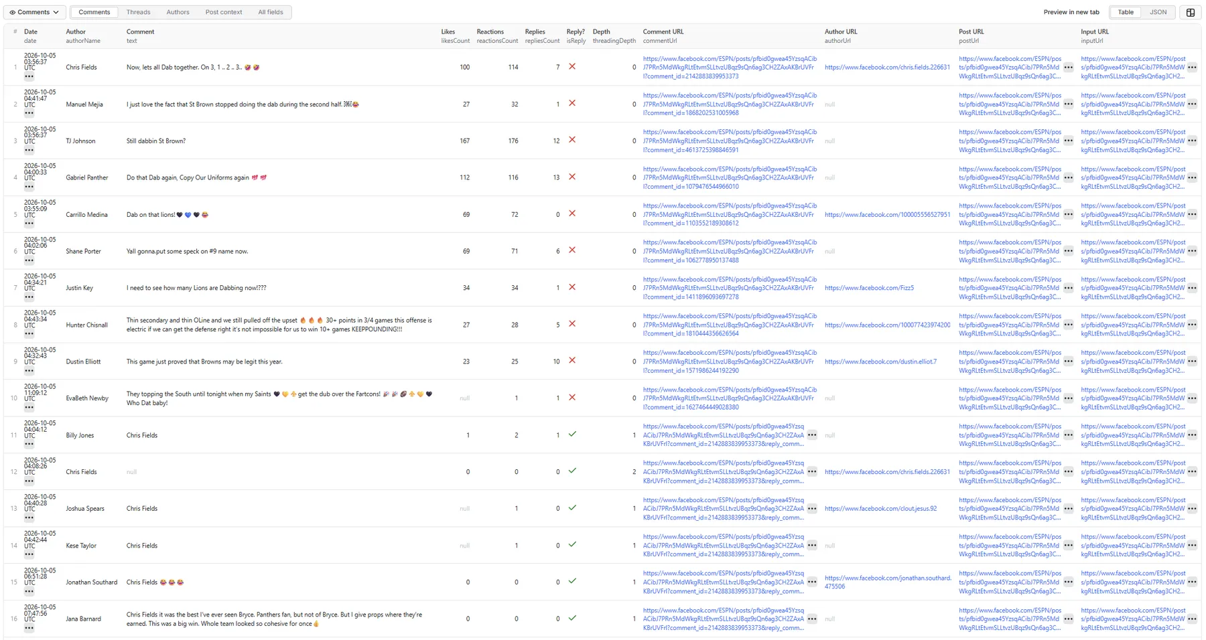The image size is (1206, 640).
Task: Click author name EvaBeth Newby
Action: (x=87, y=398)
